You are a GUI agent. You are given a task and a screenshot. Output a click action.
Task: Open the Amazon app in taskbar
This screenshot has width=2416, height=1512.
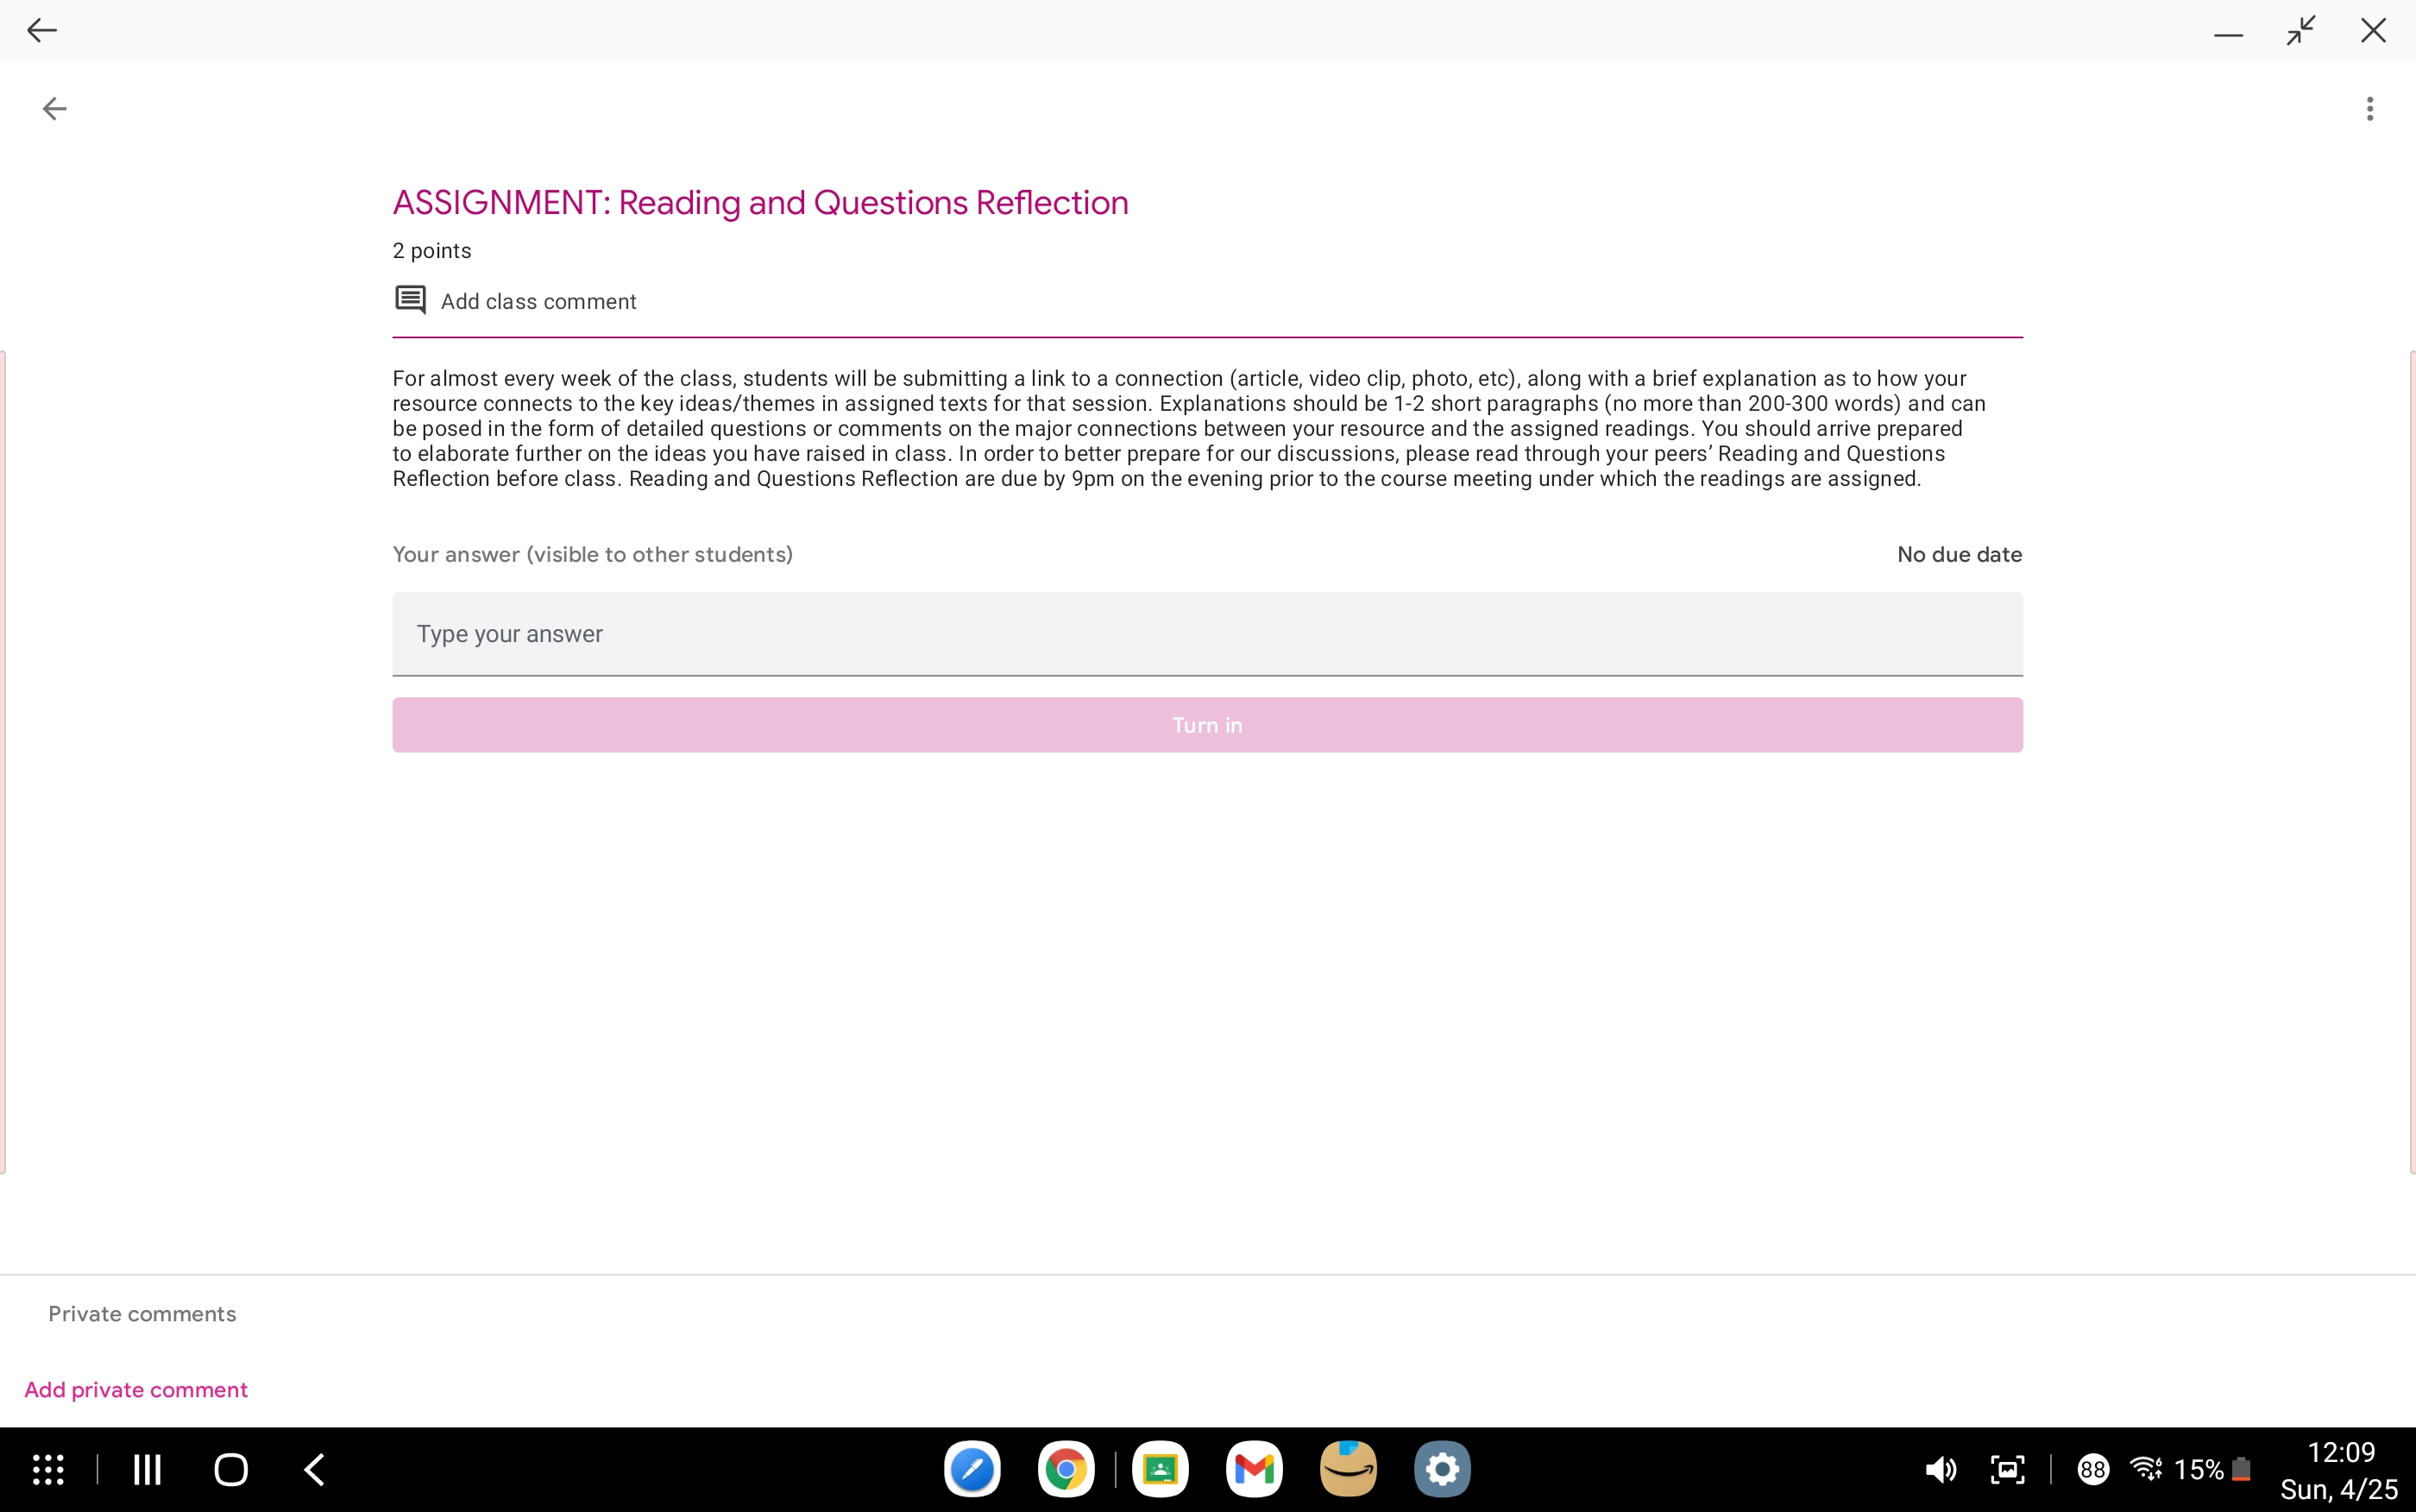click(1348, 1469)
